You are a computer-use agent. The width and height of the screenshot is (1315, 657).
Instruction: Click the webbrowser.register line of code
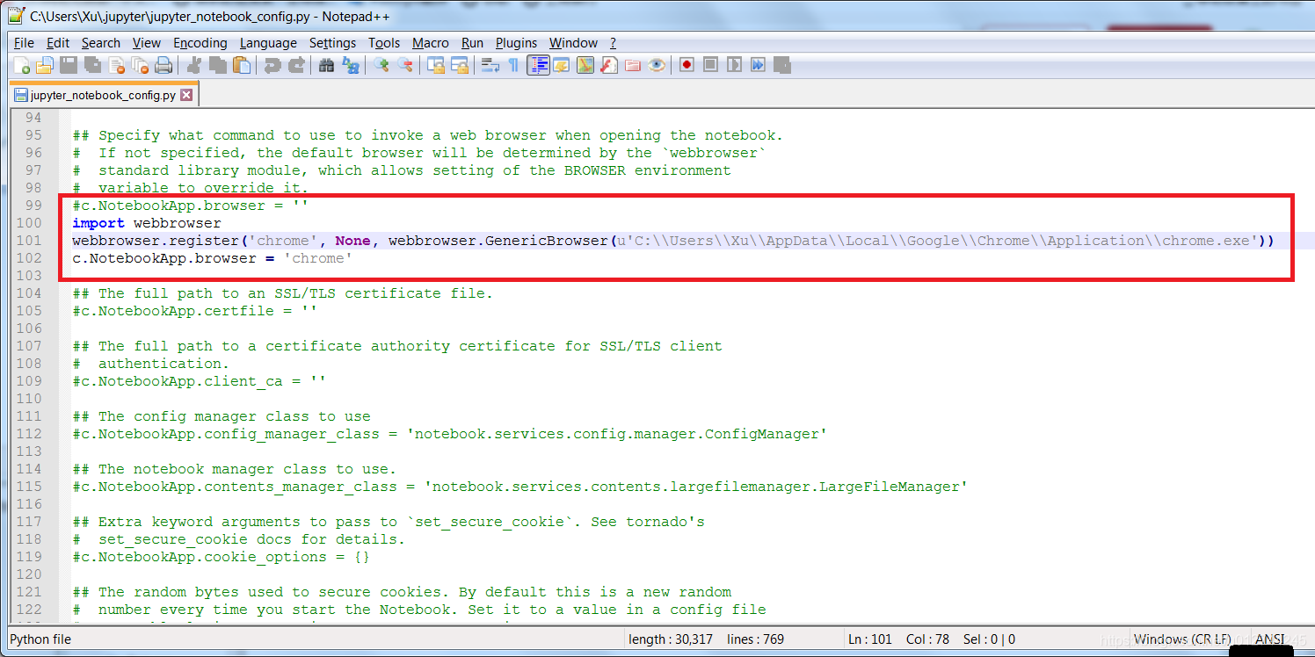672,241
